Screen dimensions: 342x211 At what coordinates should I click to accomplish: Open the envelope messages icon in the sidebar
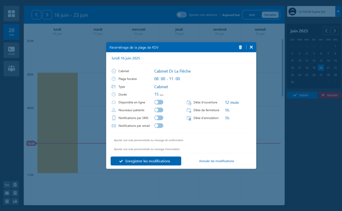7,193
